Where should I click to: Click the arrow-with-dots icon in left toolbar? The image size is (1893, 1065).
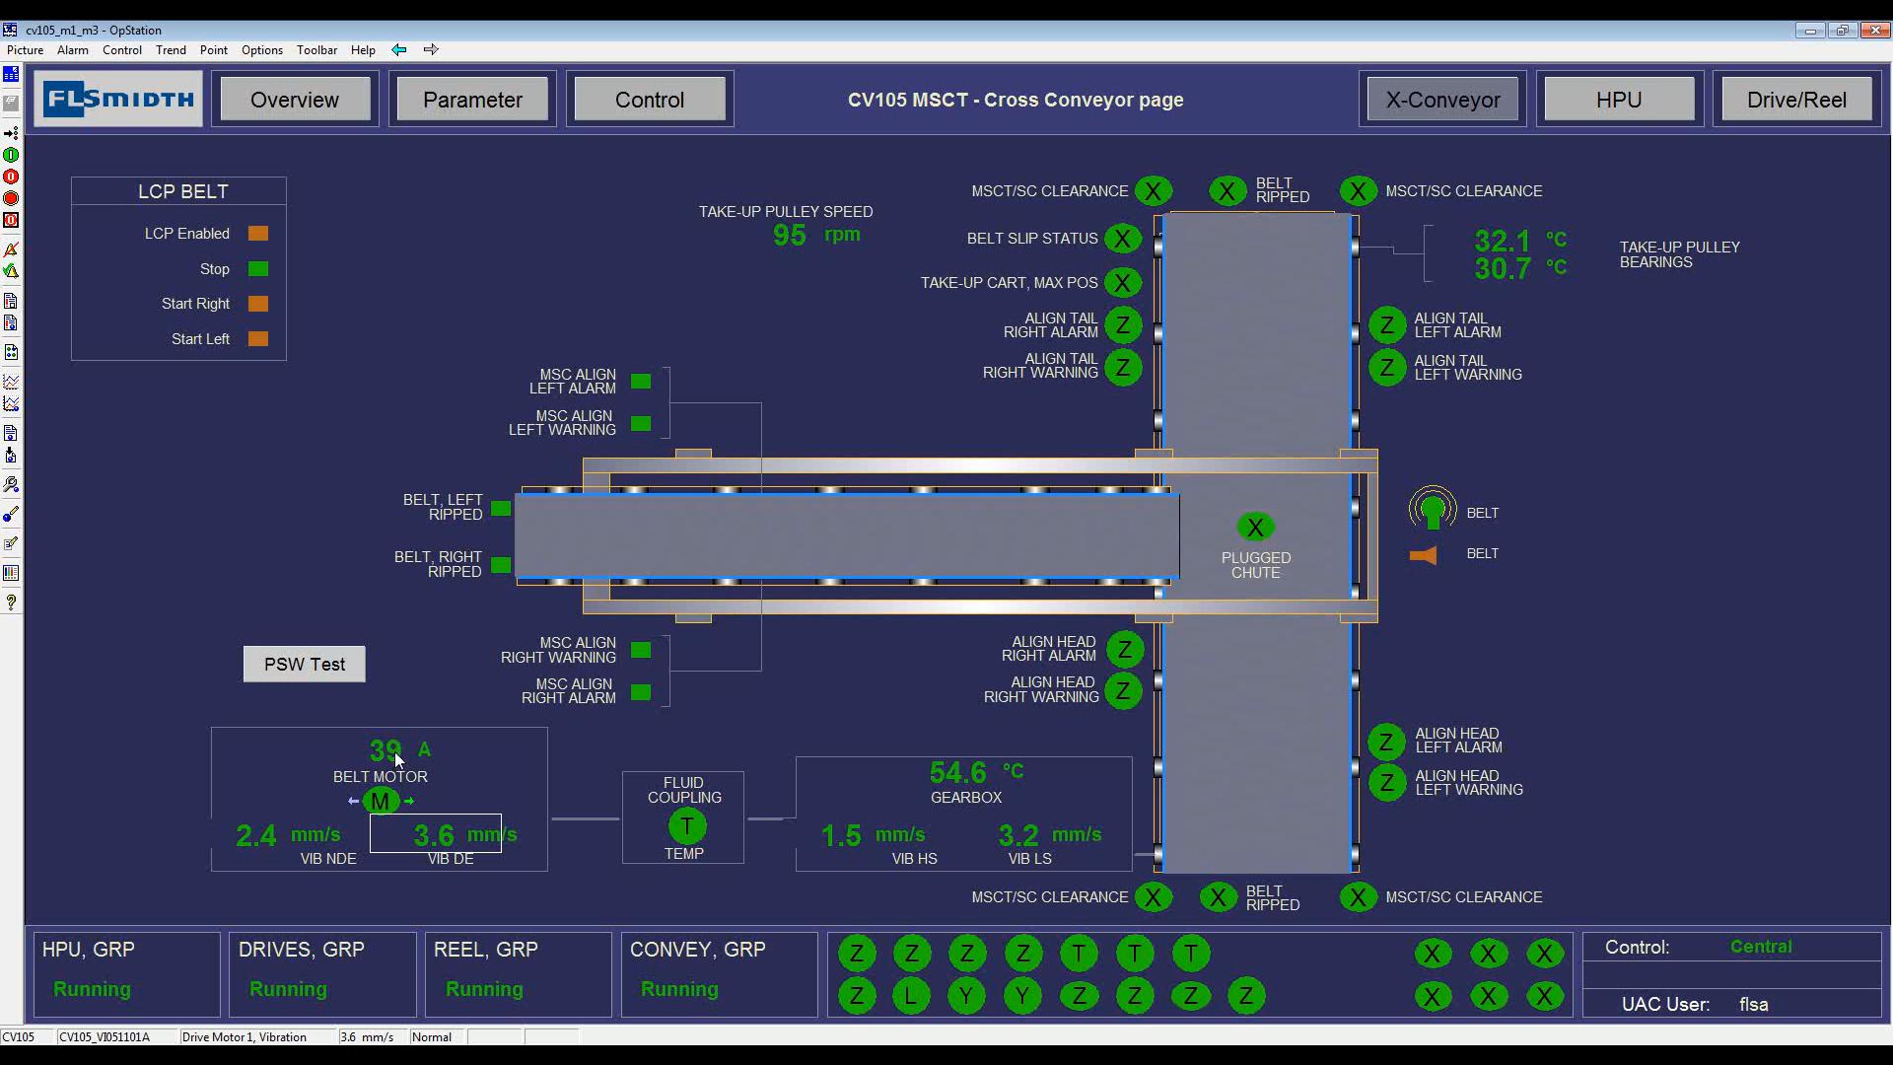11,133
